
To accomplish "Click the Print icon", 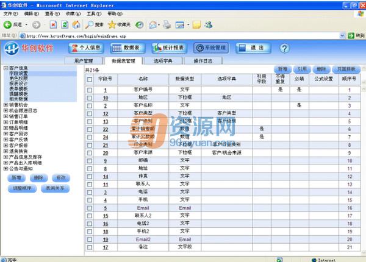I will [167, 24].
